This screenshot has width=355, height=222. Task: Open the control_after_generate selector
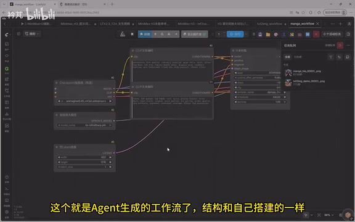point(257,78)
